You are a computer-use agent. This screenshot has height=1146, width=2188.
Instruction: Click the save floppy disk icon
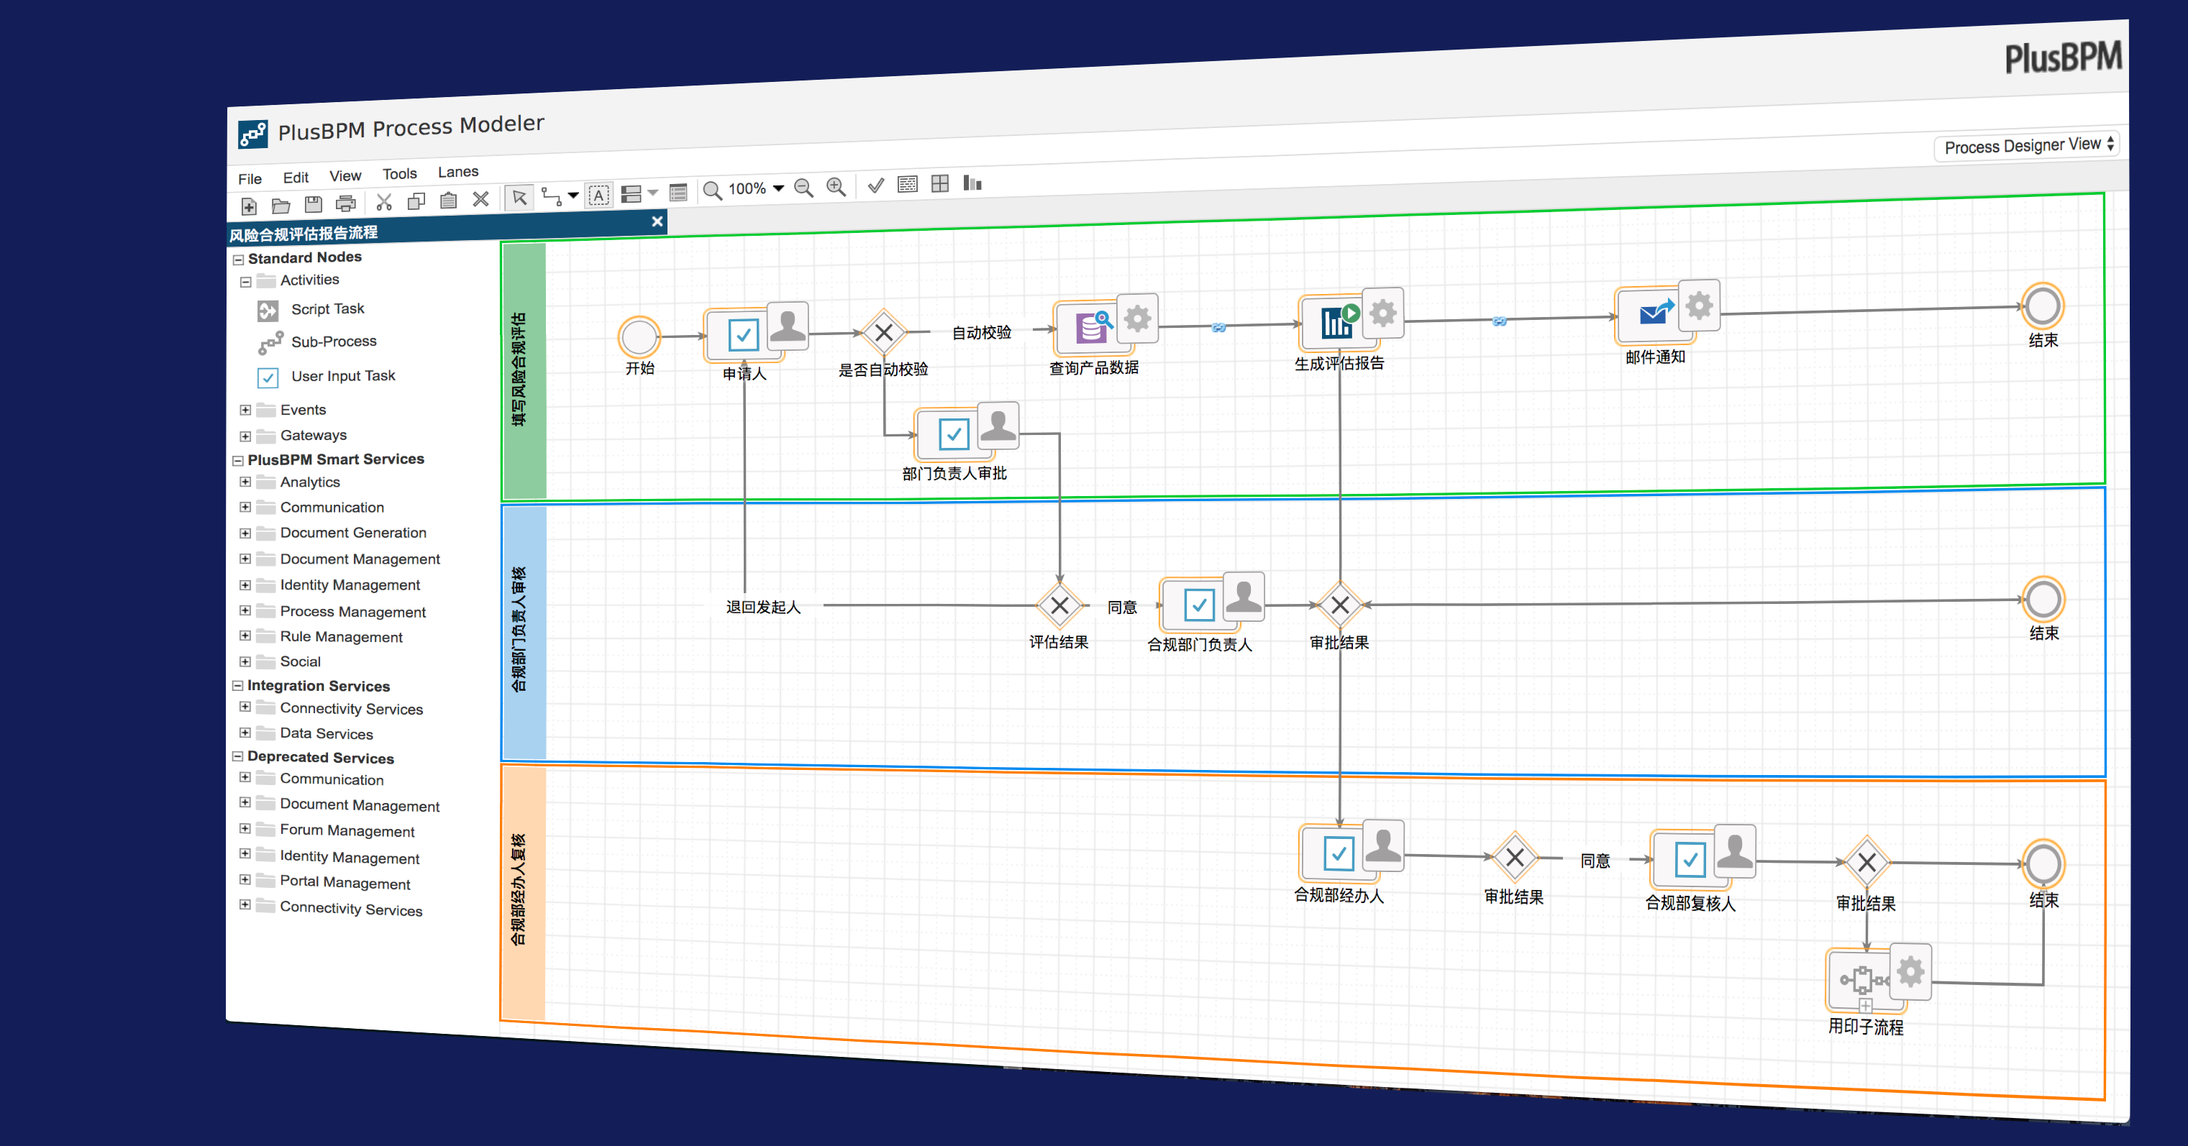click(x=314, y=203)
